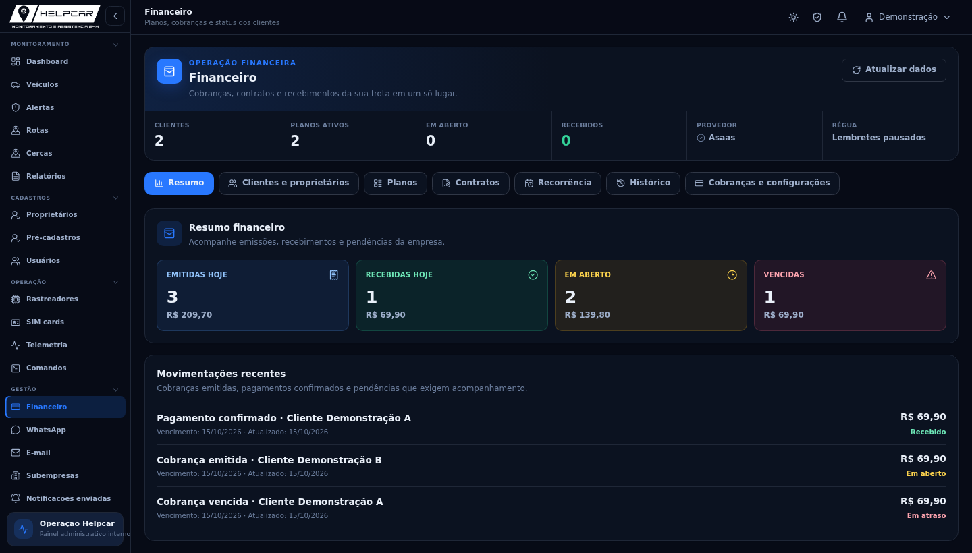Select the Resumo tab

[x=179, y=183]
